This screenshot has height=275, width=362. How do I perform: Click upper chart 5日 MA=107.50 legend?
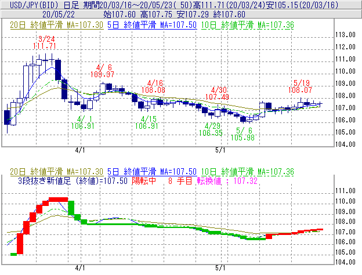tap(152, 25)
